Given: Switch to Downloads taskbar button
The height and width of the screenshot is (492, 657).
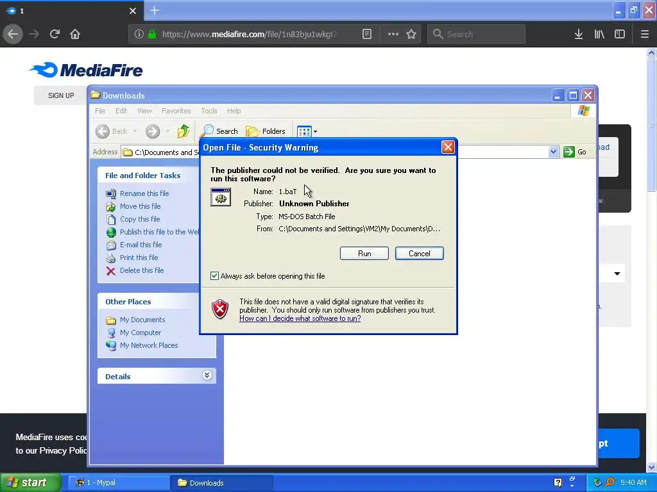Looking at the screenshot, I should [222, 482].
